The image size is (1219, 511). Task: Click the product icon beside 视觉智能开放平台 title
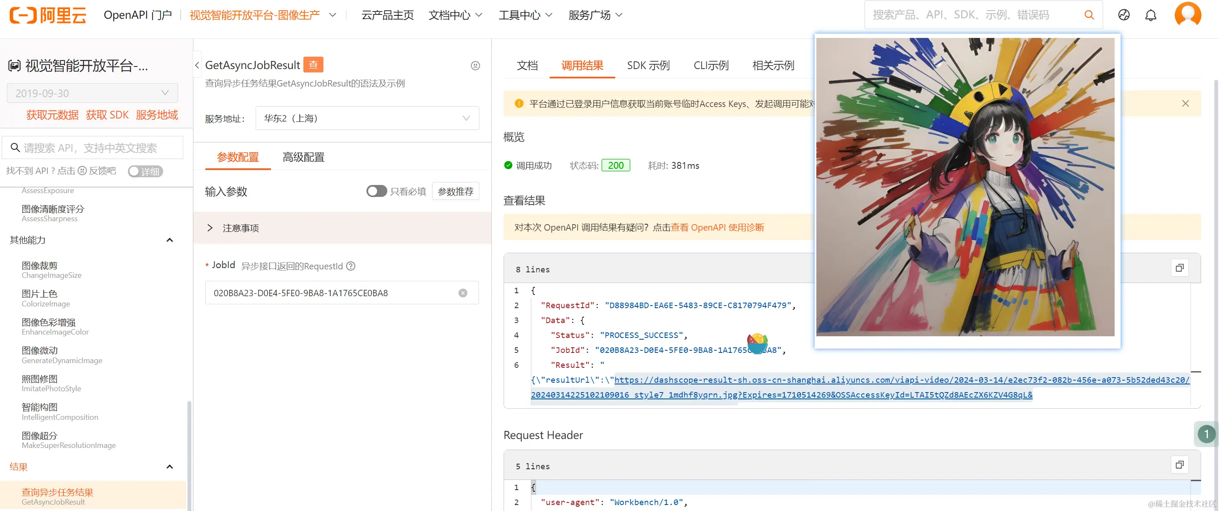point(14,66)
